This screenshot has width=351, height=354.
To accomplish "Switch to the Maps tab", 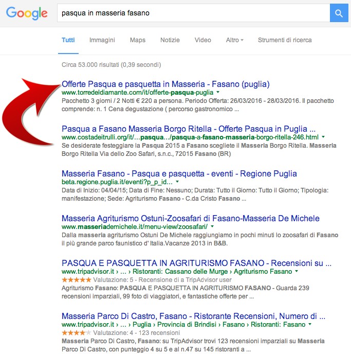I will 138,40.
